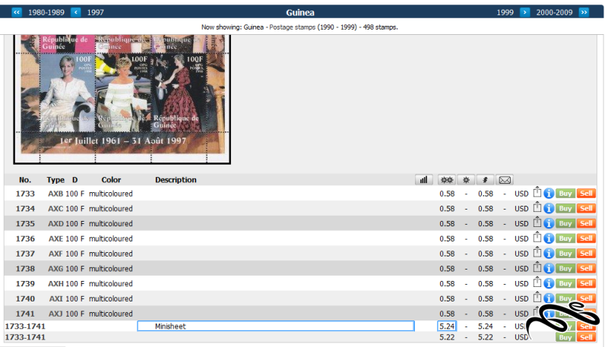Share stamp 1733 using upload icon
This screenshot has width=608, height=347.
[537, 192]
